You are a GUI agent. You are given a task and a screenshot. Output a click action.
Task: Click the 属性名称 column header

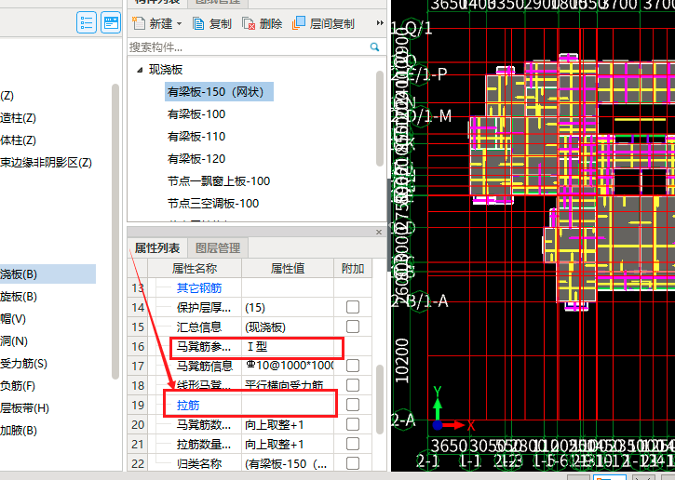click(195, 269)
